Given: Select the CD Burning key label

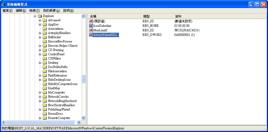Looking at the screenshot, I should coord(56,50).
